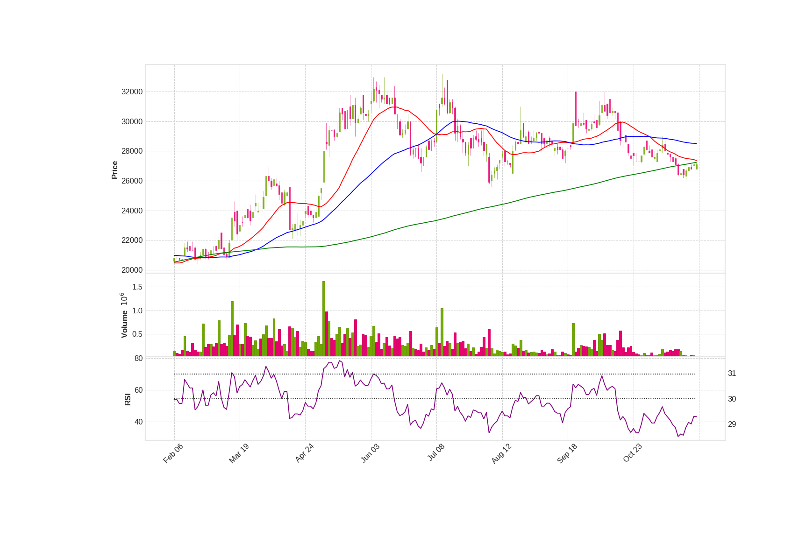Click the RSI 60 tick label
806x537 pixels.
138,390
